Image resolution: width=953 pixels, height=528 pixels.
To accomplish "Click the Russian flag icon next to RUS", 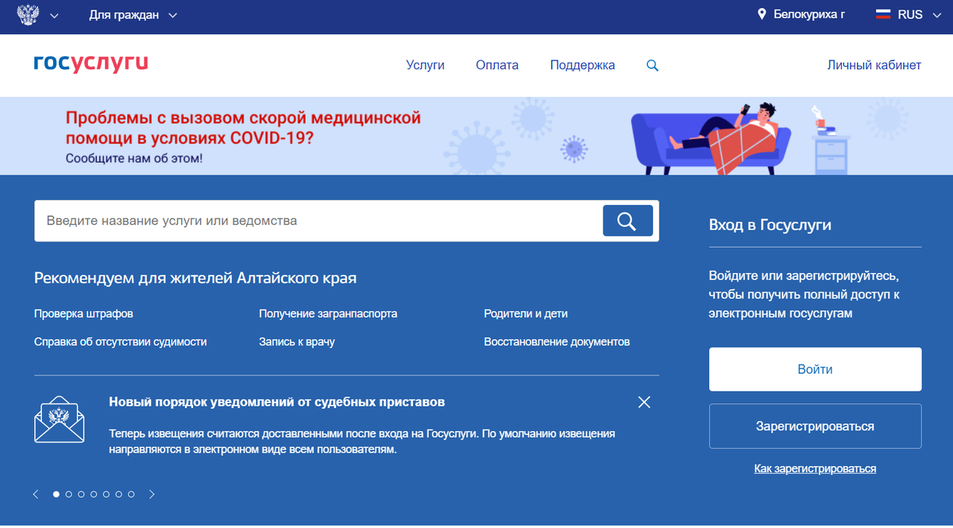I will (x=882, y=13).
